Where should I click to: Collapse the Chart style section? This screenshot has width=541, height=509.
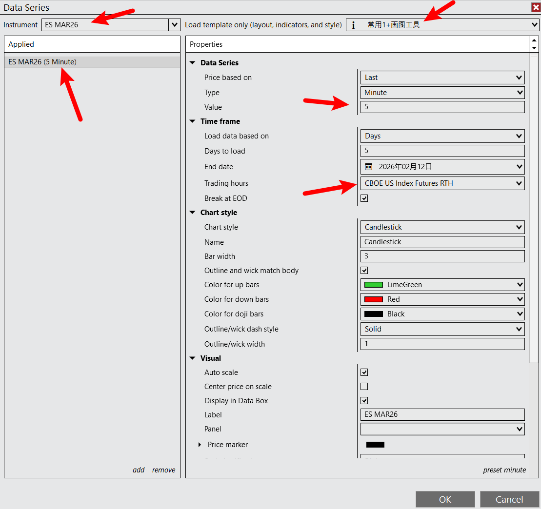(x=192, y=213)
